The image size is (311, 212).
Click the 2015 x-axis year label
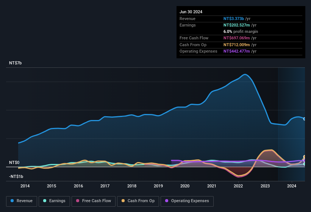[x=52, y=186]
